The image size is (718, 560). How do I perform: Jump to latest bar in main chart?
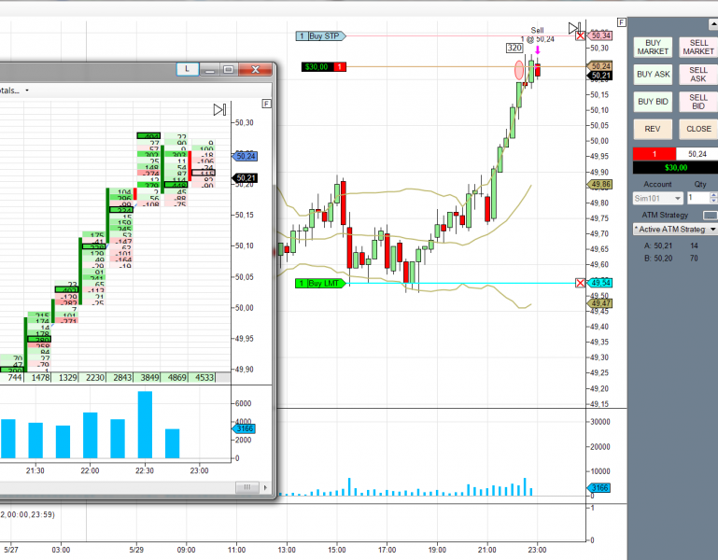coord(574,28)
